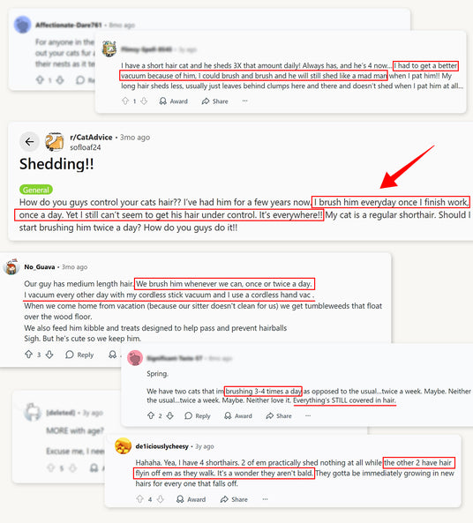Upvote the No_Guava comment
Screen dimensions: 473x523
coord(29,355)
